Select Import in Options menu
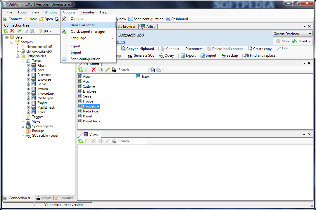Viewport: 316px width, 210px height. (x=88, y=53)
